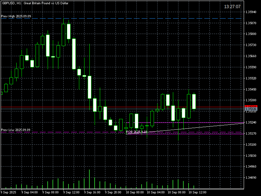Image resolution: width=261 pixels, height=196 pixels.
Task: Click the 10 Sep 08:00 time axis label
Action: click(x=177, y=192)
